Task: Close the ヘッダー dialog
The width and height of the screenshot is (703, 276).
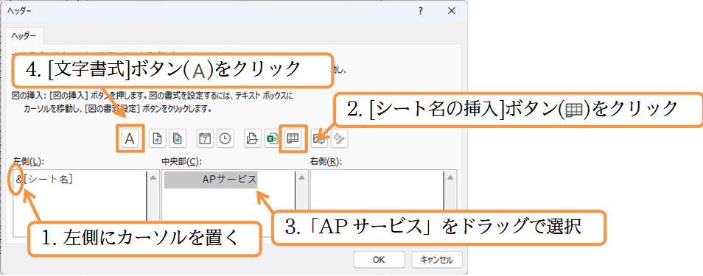Action: 452,11
